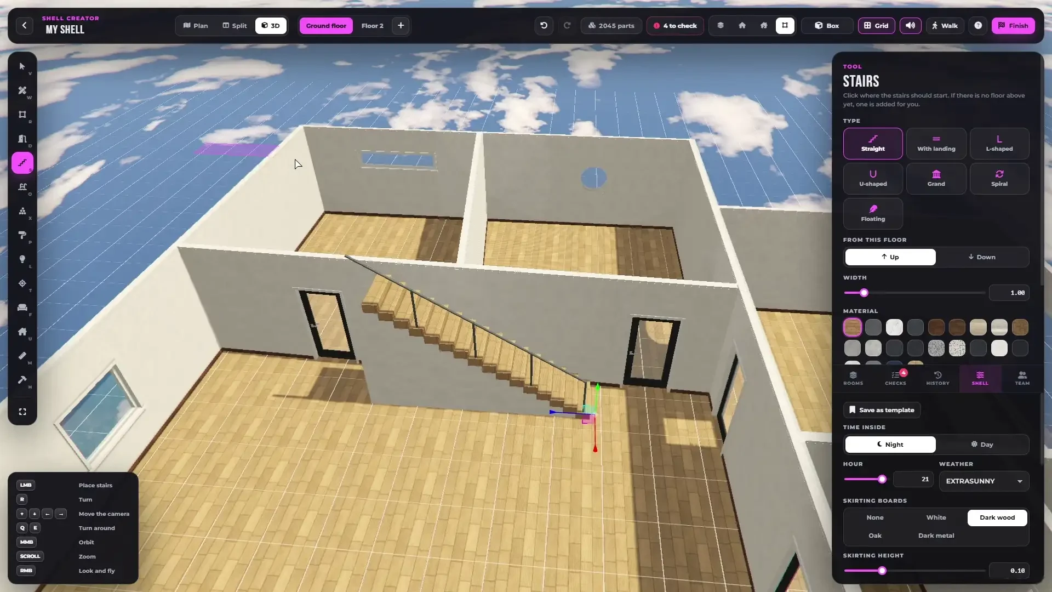Click the stairs Width value field
This screenshot has height=592, width=1052.
pos(1009,293)
